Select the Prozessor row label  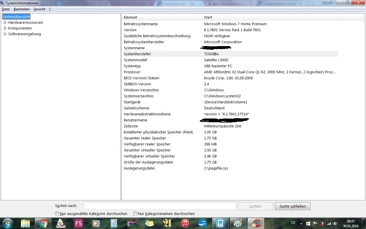click(132, 72)
